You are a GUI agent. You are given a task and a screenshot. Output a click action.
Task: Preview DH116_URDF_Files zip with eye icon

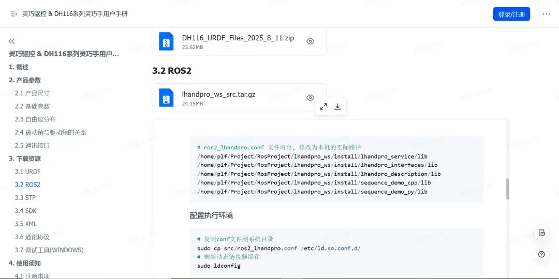310,41
